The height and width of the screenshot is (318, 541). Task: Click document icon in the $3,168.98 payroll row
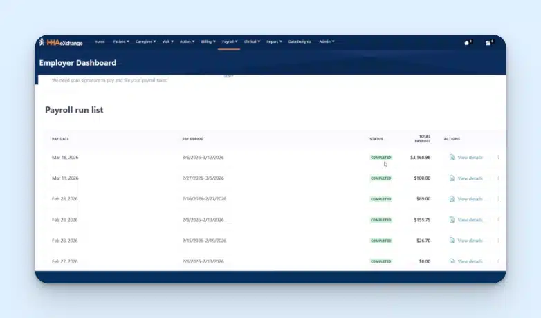pos(452,158)
